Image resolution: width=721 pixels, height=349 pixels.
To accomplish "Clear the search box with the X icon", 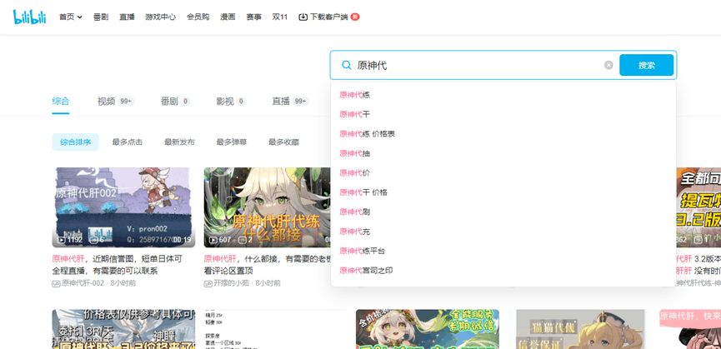I will click(x=608, y=65).
